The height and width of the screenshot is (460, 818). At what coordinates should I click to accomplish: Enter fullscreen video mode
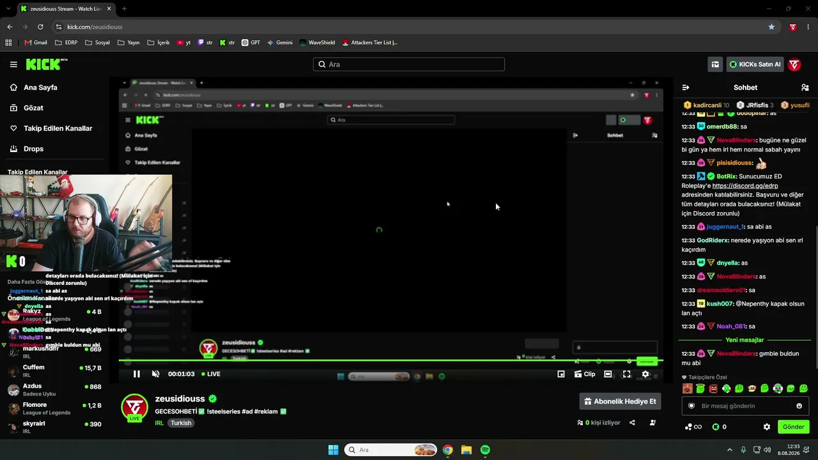click(x=627, y=374)
